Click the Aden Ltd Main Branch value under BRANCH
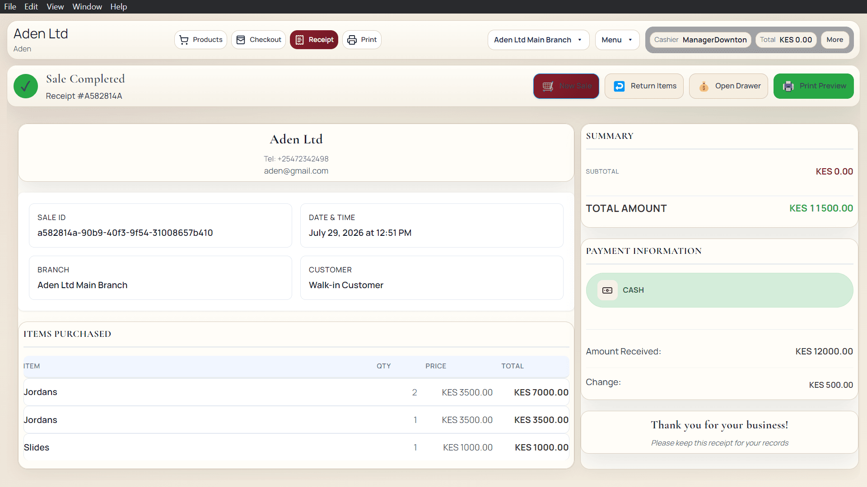 pos(82,285)
